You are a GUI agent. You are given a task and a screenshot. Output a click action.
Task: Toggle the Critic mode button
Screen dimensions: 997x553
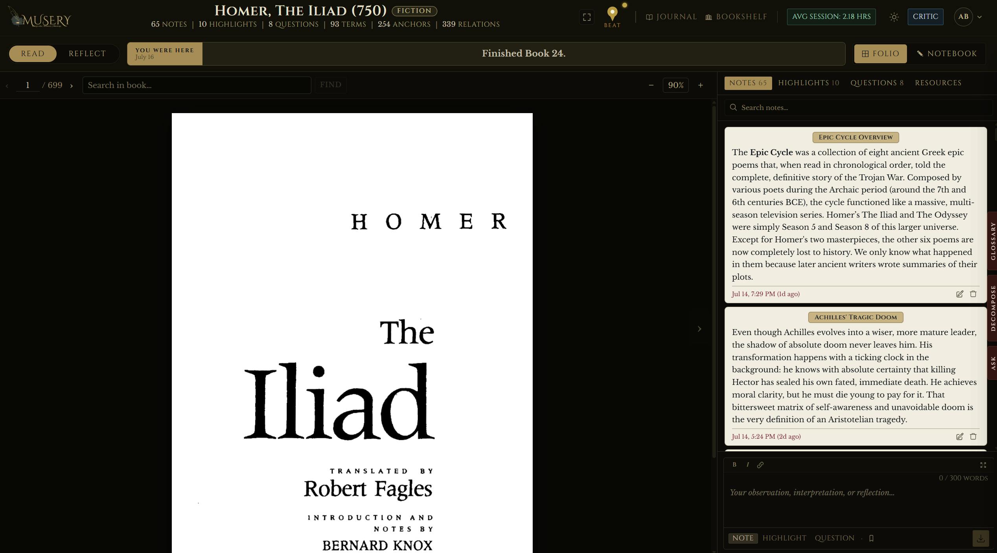(x=925, y=17)
